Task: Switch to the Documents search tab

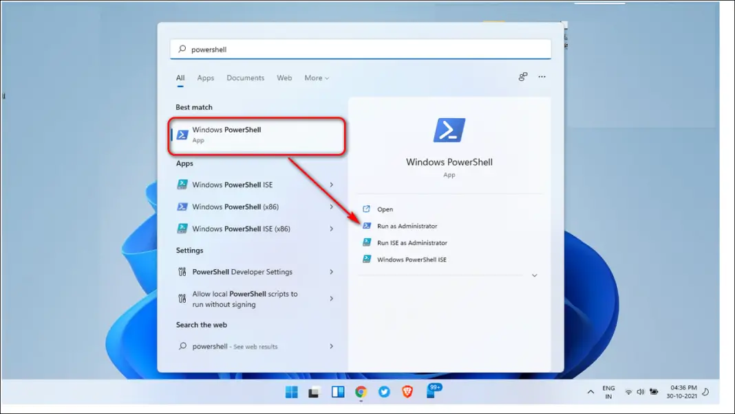Action: click(245, 78)
